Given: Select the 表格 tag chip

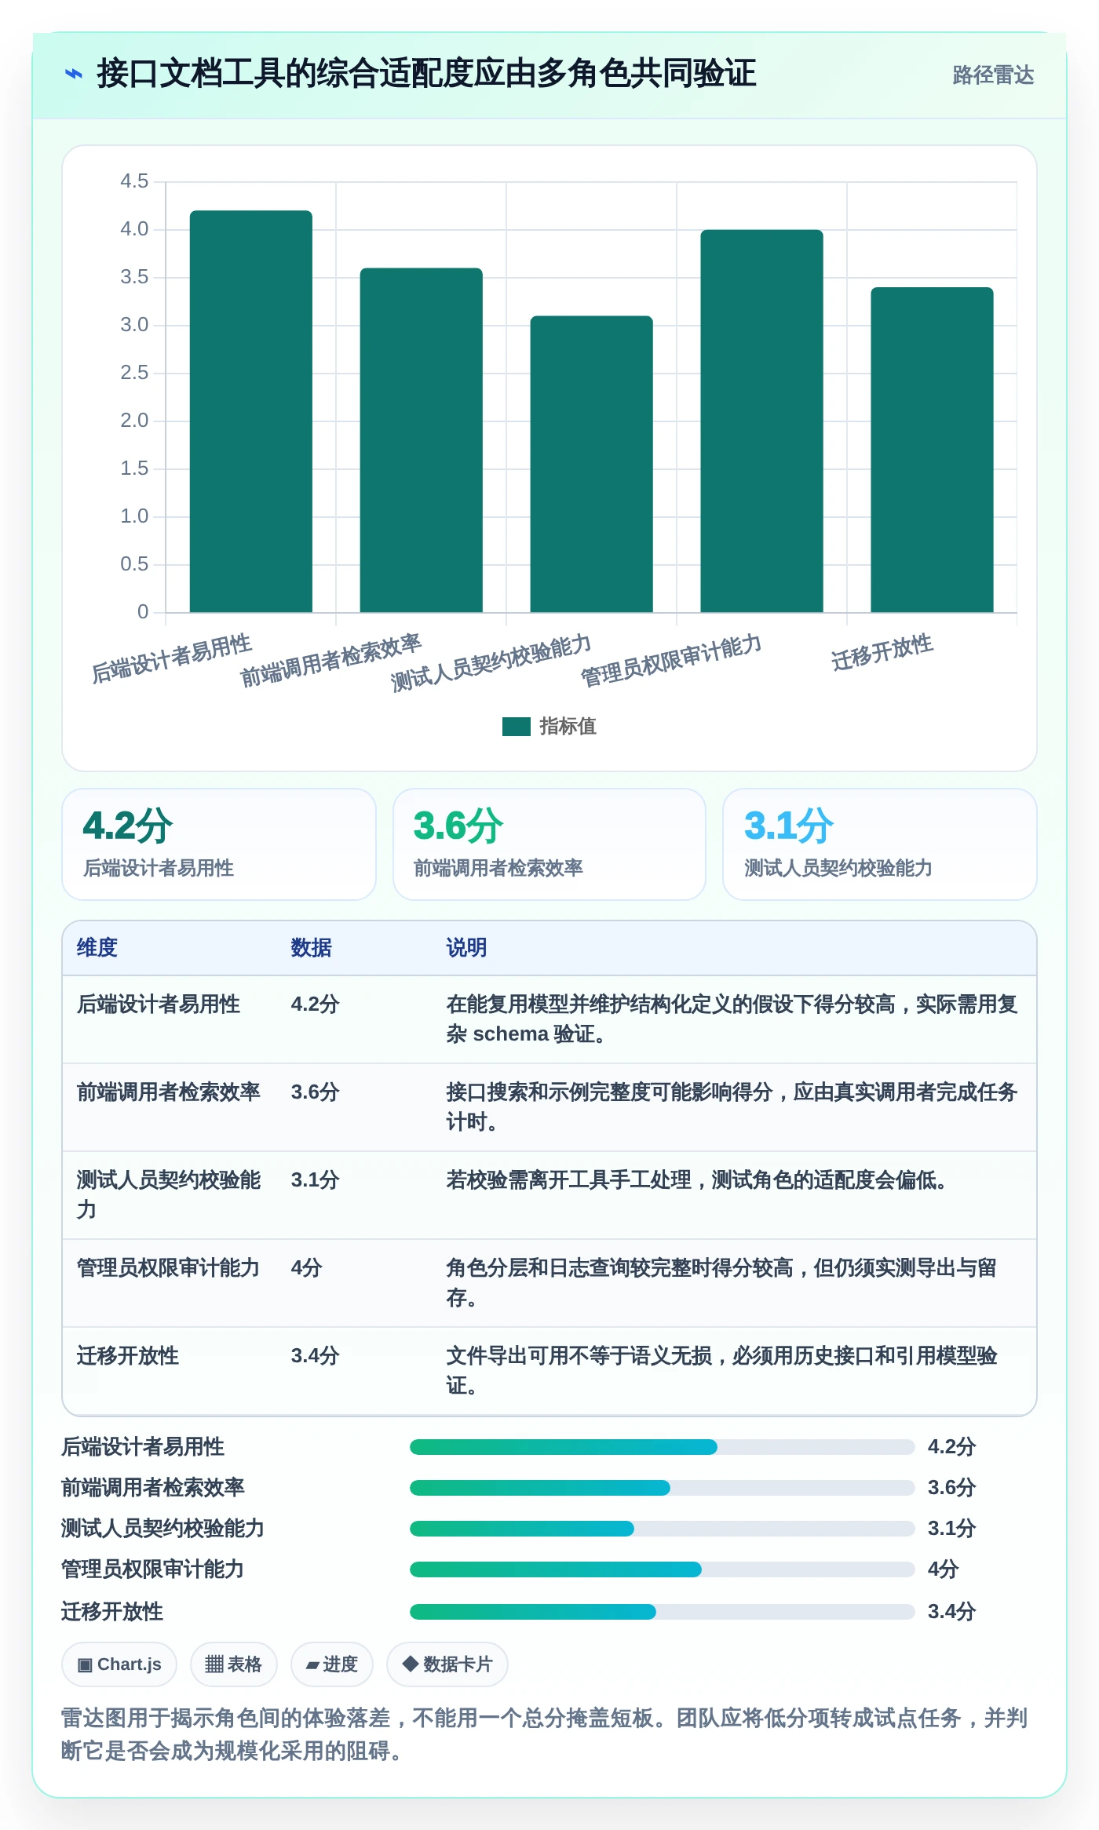Looking at the screenshot, I should [x=234, y=1664].
